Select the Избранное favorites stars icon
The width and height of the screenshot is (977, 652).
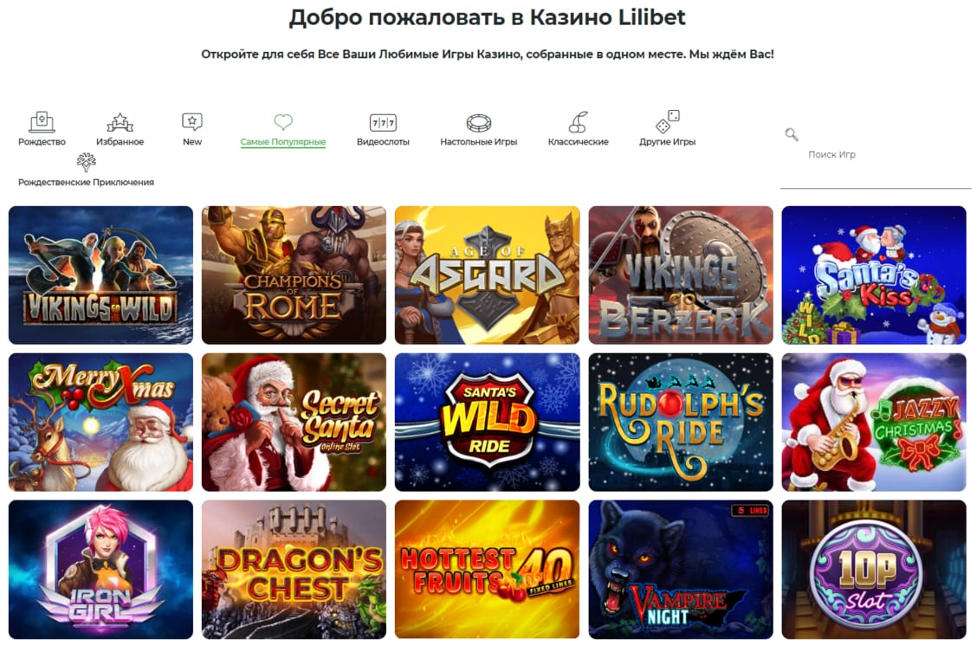120,122
